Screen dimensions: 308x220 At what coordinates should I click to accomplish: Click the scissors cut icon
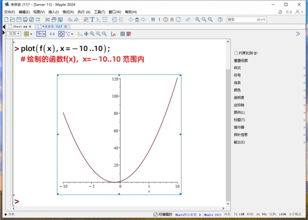pos(47,20)
